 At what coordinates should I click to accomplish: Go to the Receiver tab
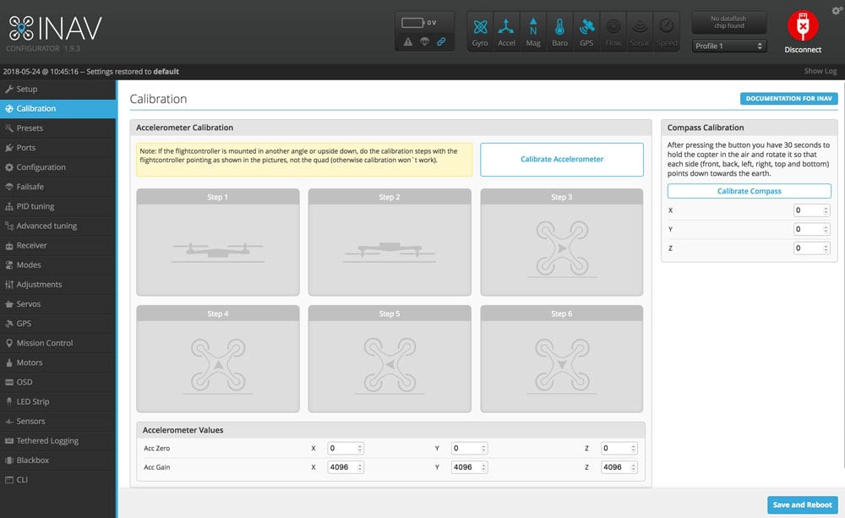(x=57, y=245)
